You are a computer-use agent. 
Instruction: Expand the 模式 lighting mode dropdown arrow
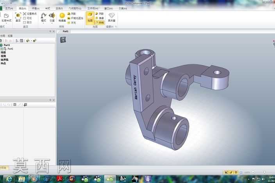[43, 23]
